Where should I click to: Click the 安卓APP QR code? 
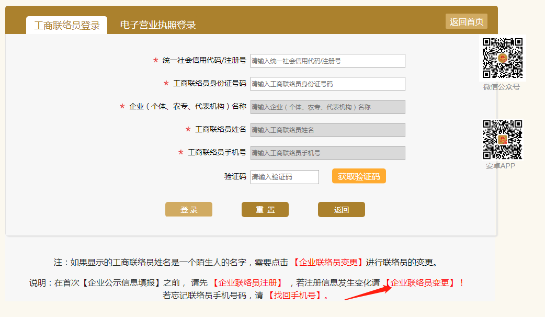(x=503, y=139)
